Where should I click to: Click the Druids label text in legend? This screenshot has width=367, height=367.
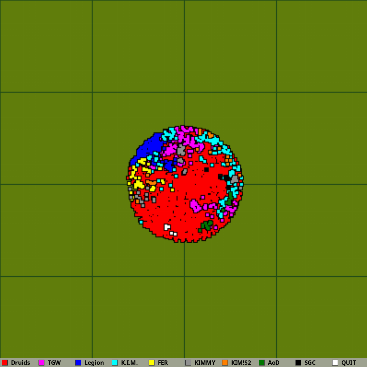(x=21, y=363)
